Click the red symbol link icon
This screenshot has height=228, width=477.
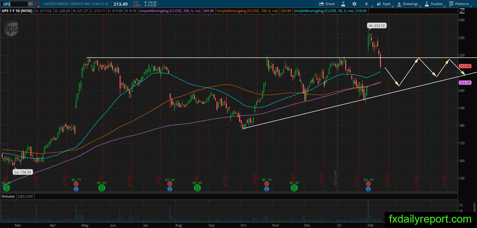(x=37, y=4)
